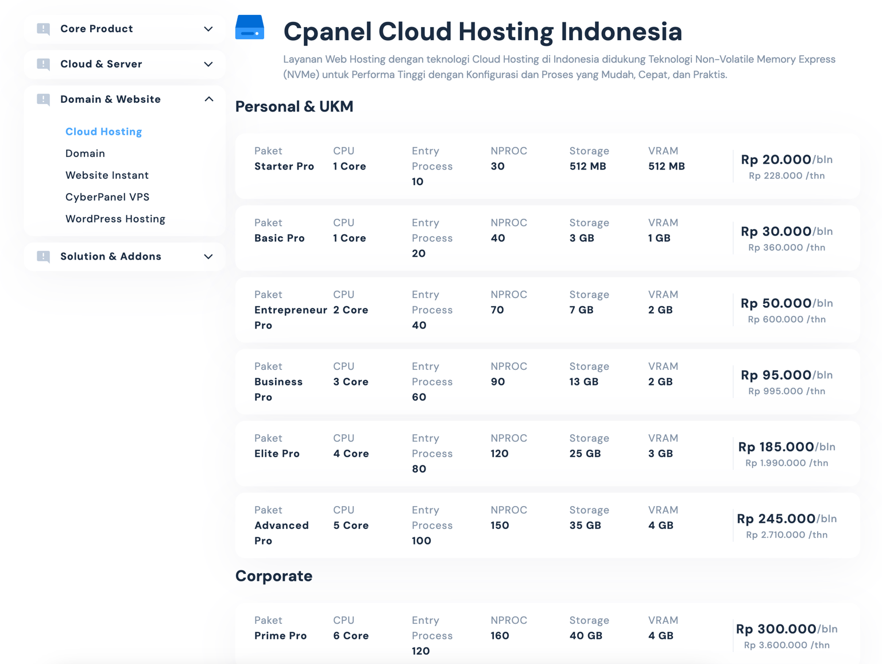Open the Website Instant link
Screen dimensions: 882x664
pyautogui.click(x=107, y=175)
